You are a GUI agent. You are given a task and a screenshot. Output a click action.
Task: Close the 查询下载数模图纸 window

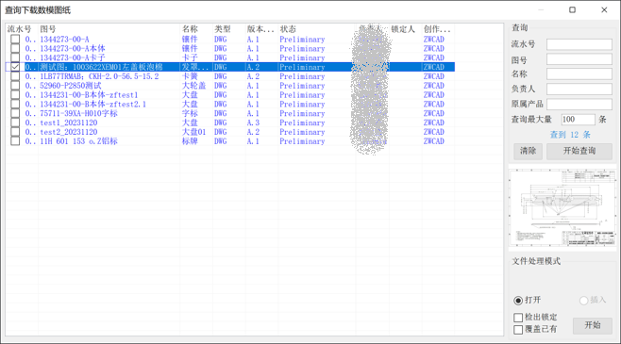[604, 9]
